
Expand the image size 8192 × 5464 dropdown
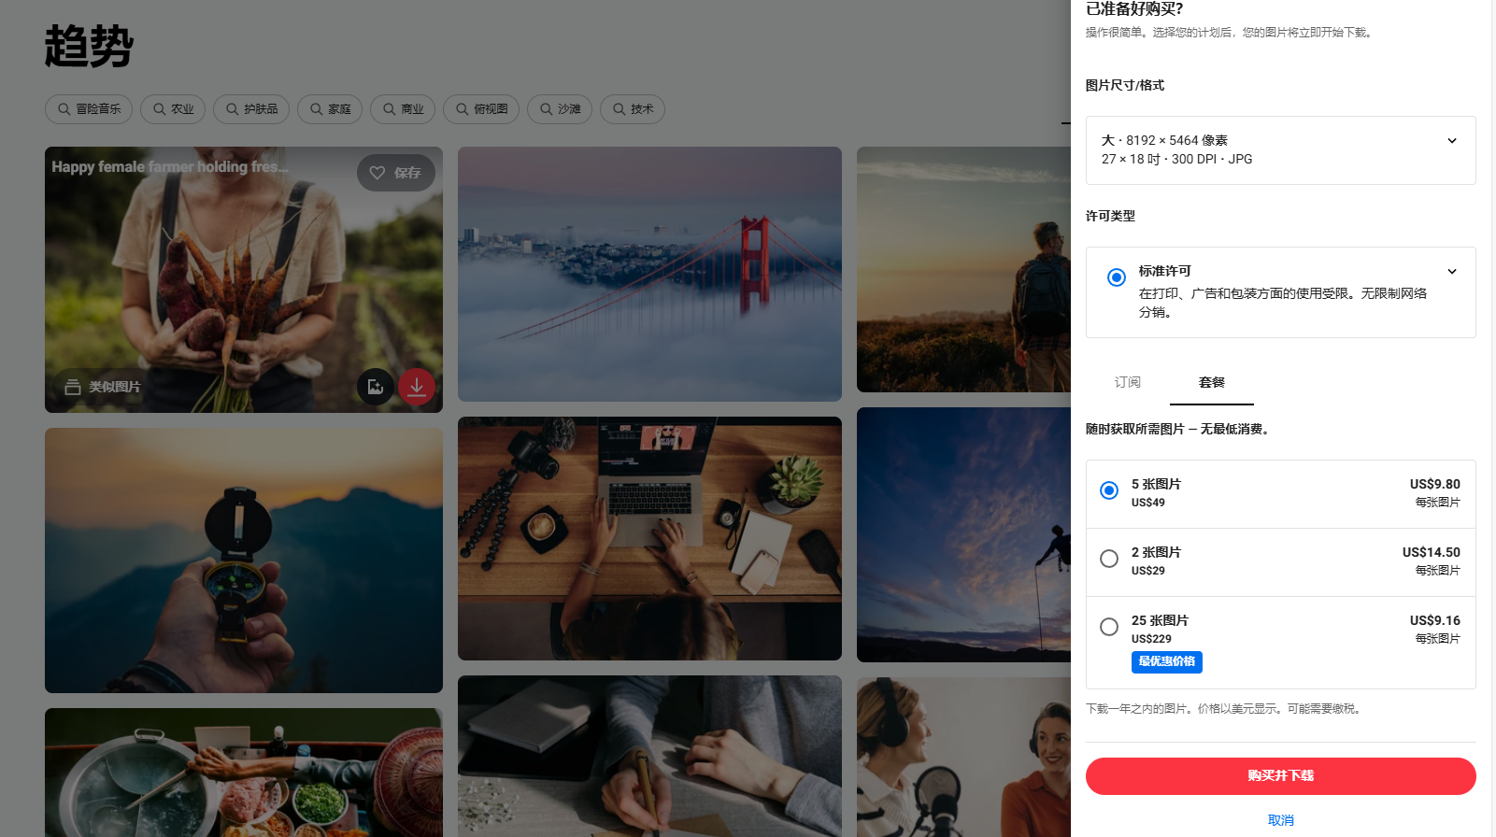click(1281, 150)
